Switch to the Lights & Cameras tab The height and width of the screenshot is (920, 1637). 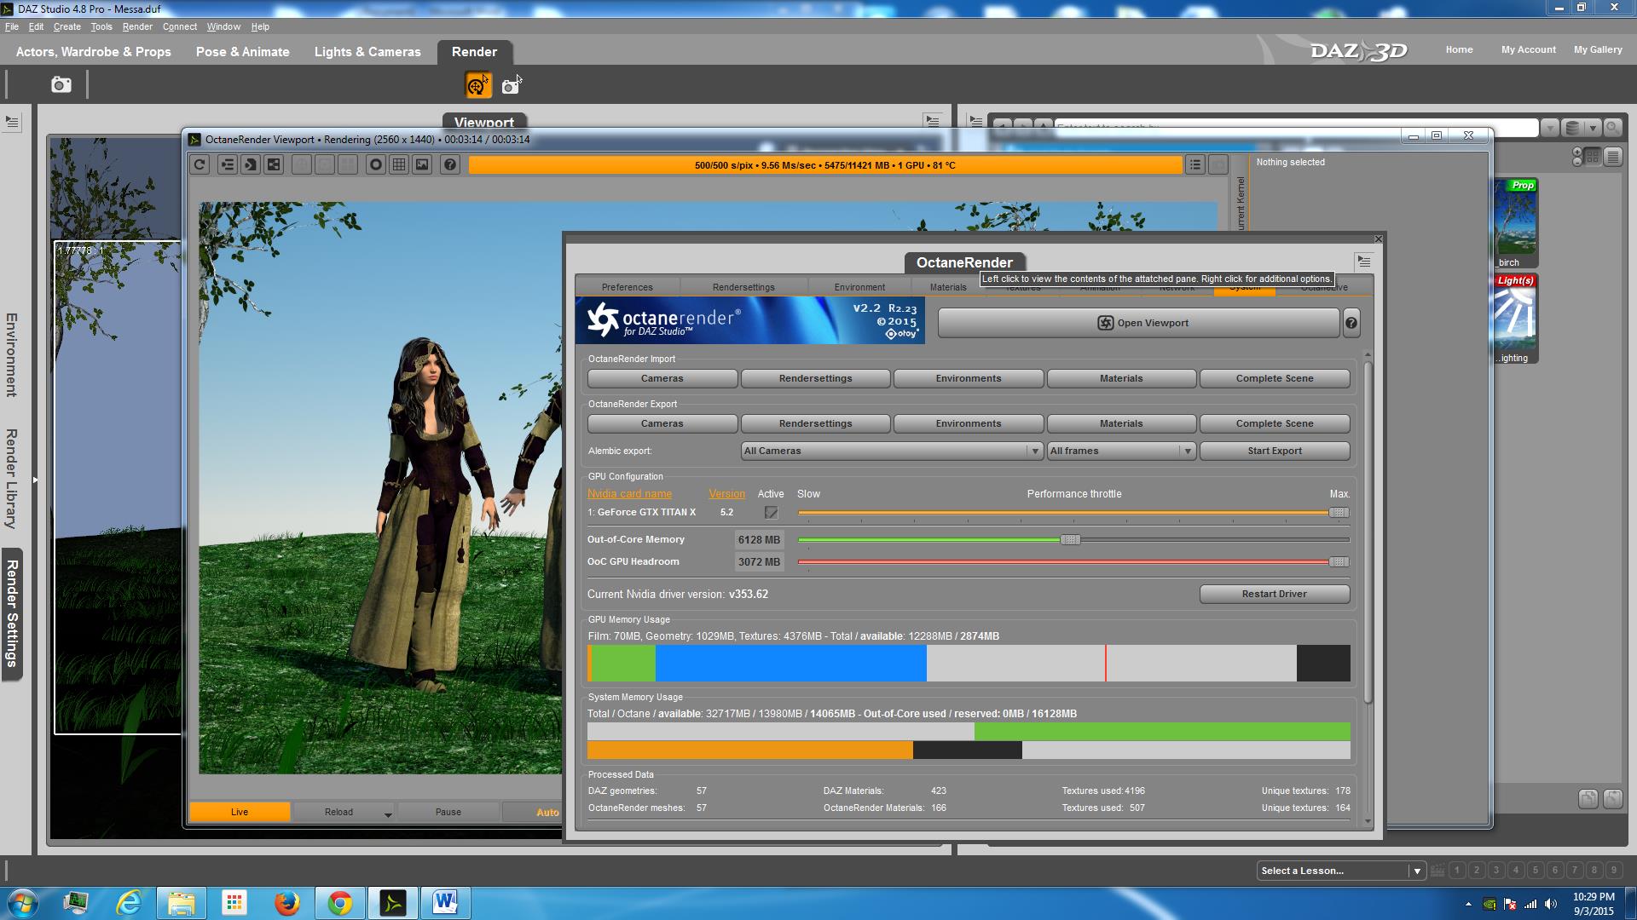(x=367, y=52)
